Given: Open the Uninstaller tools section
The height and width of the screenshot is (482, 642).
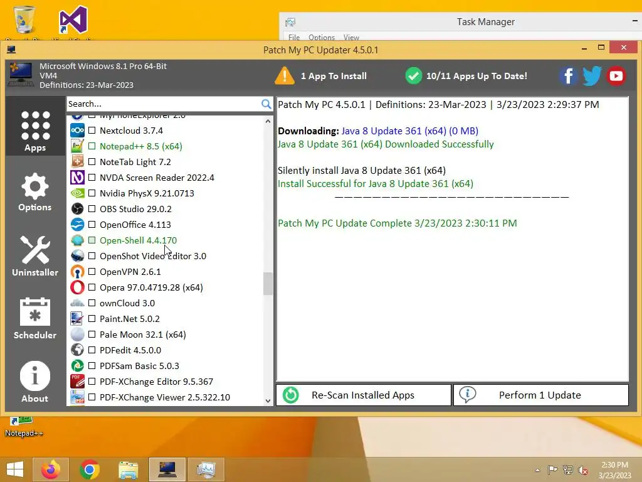Looking at the screenshot, I should click(x=35, y=256).
